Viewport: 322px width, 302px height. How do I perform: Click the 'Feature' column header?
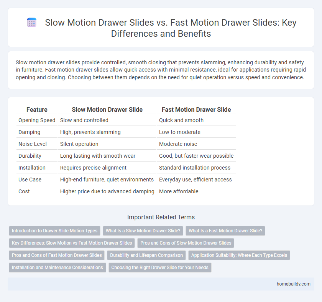(x=37, y=110)
